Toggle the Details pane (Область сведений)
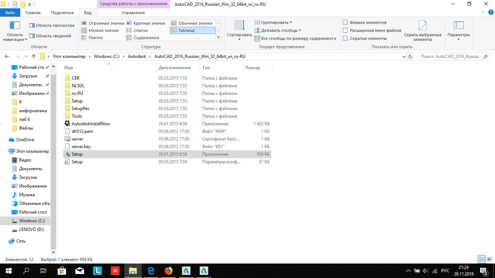 pyautogui.click(x=50, y=36)
